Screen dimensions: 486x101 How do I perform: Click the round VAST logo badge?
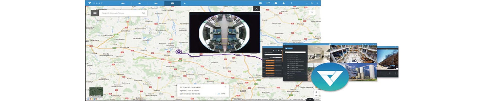pyautogui.click(x=330, y=77)
